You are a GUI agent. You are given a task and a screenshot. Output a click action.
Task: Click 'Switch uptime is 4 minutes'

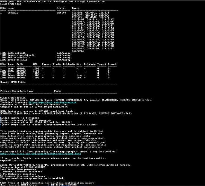tap(19, 118)
